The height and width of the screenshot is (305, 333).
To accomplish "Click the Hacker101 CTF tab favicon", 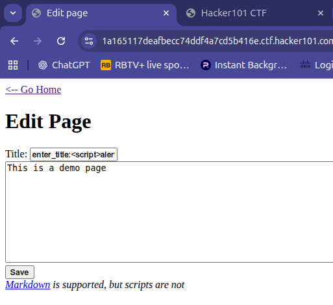I will [191, 13].
